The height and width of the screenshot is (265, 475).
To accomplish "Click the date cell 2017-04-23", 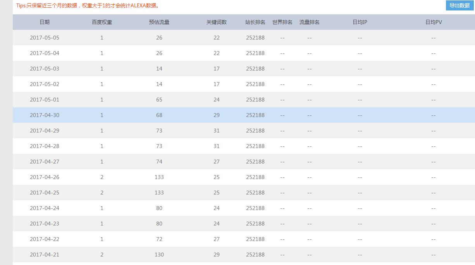I will tap(45, 224).
